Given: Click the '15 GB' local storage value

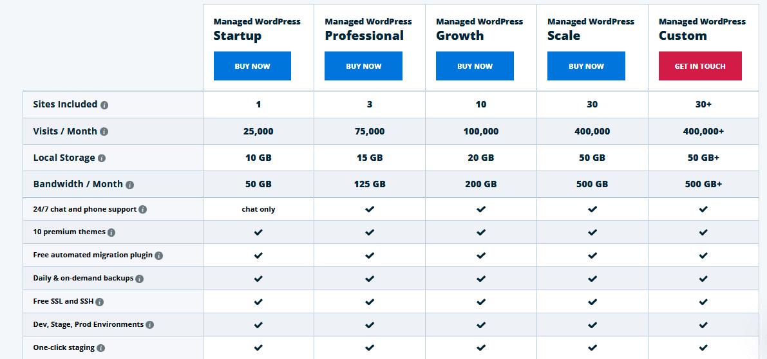Looking at the screenshot, I should (369, 158).
